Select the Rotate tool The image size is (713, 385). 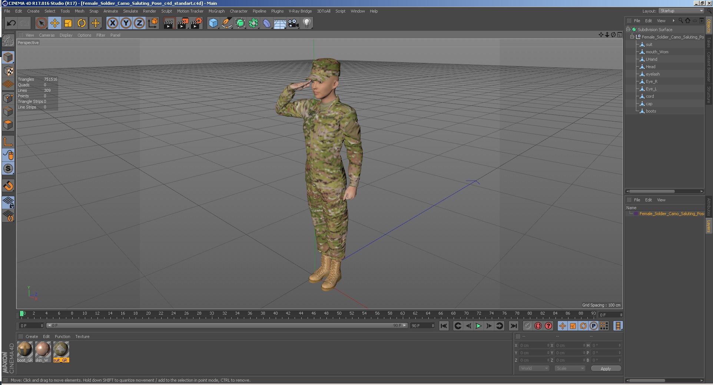[x=82, y=23]
